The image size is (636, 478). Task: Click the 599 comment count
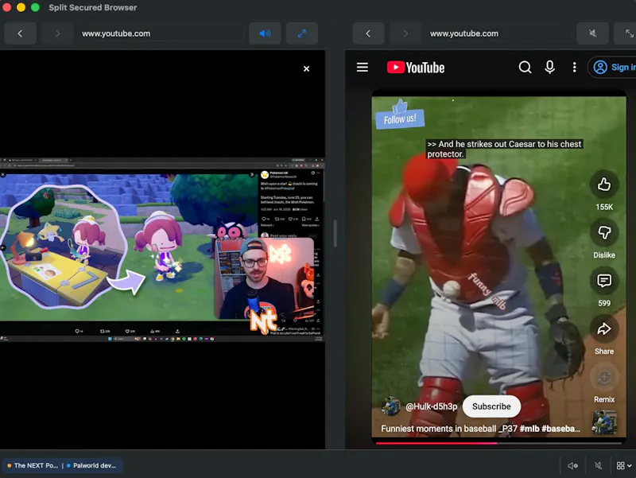point(604,304)
